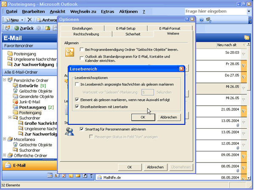
Task: Open the Neu button dropdown arrow
Action: (x=22, y=20)
